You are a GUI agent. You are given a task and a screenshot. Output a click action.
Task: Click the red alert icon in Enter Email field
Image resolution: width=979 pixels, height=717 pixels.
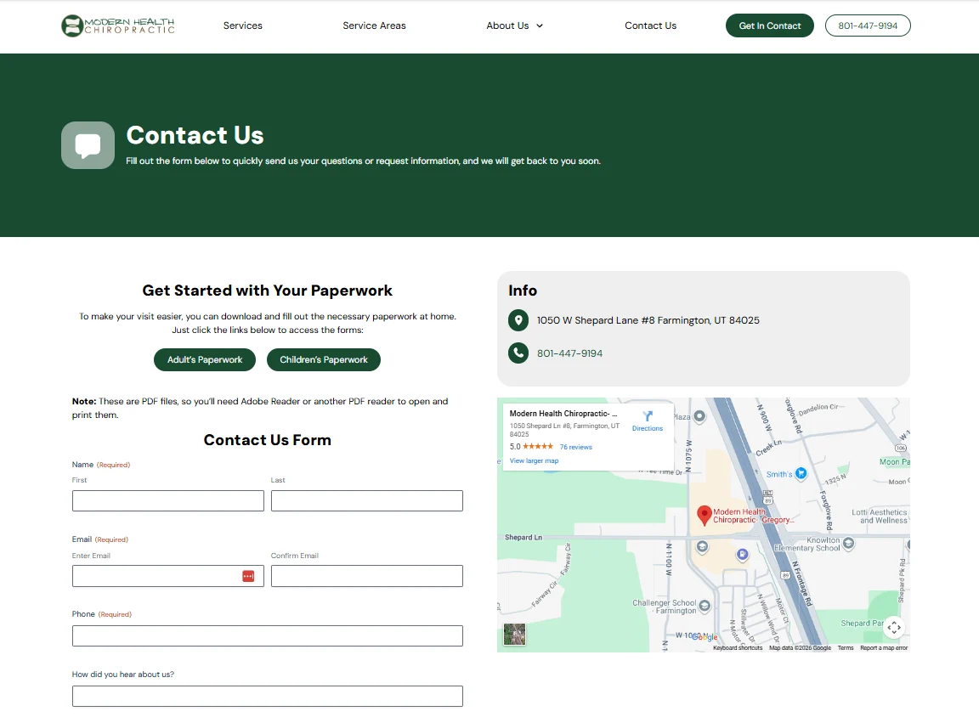tap(248, 575)
